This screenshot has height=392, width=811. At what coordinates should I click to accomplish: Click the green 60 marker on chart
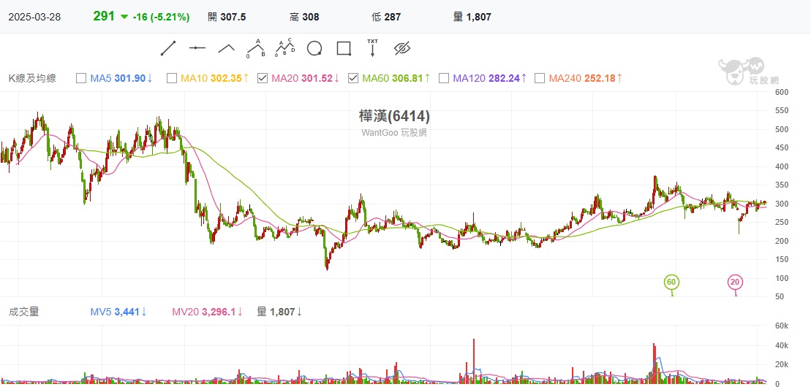[x=671, y=282]
